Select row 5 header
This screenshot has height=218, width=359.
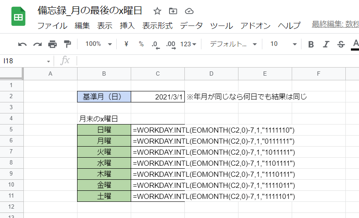(x=11, y=130)
